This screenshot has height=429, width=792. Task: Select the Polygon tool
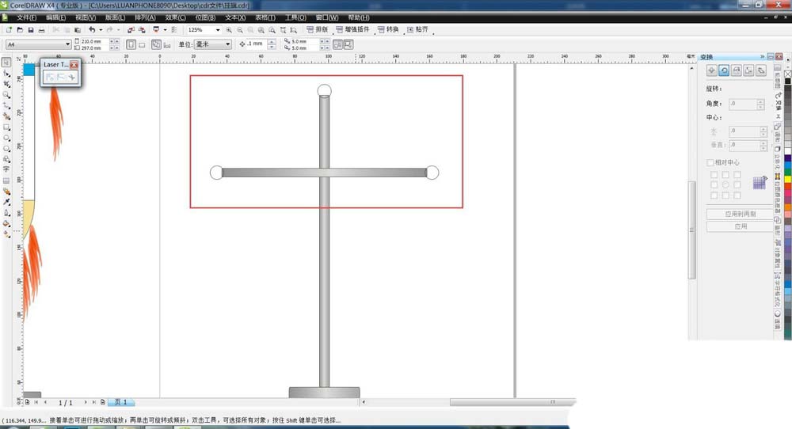pos(6,148)
